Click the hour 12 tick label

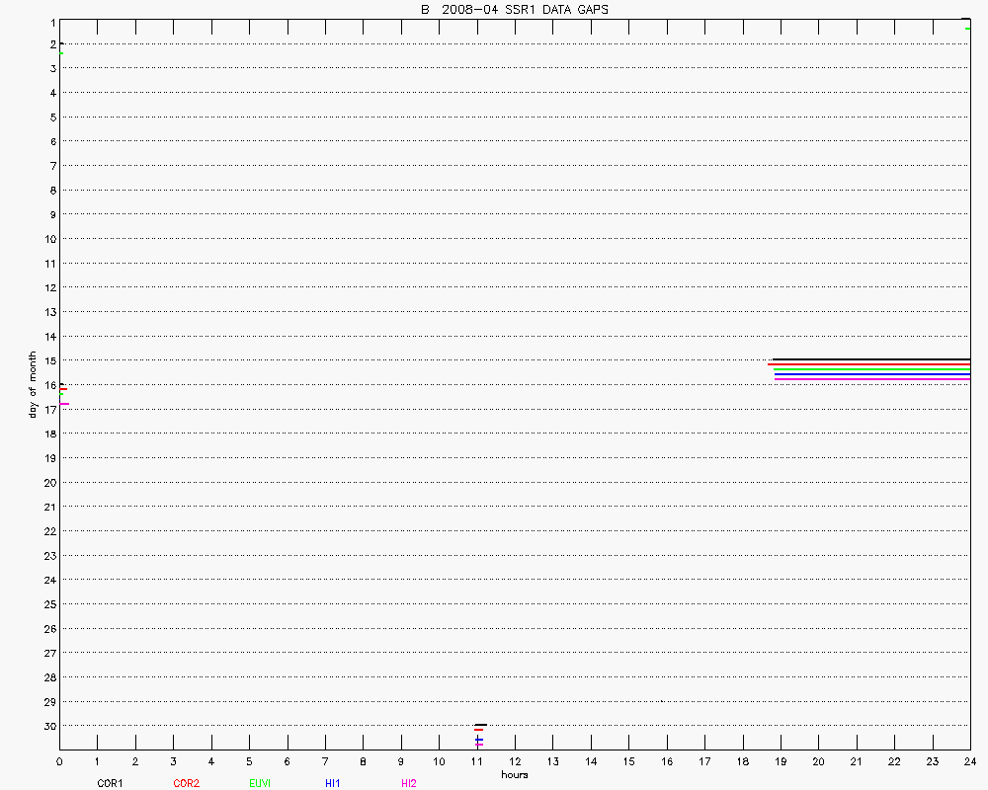tap(515, 762)
